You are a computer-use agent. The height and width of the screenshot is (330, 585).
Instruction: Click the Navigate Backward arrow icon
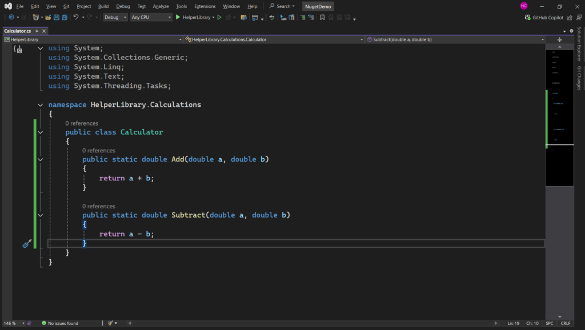(x=11, y=17)
